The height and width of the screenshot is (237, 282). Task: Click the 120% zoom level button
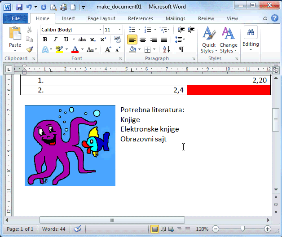[202, 229]
